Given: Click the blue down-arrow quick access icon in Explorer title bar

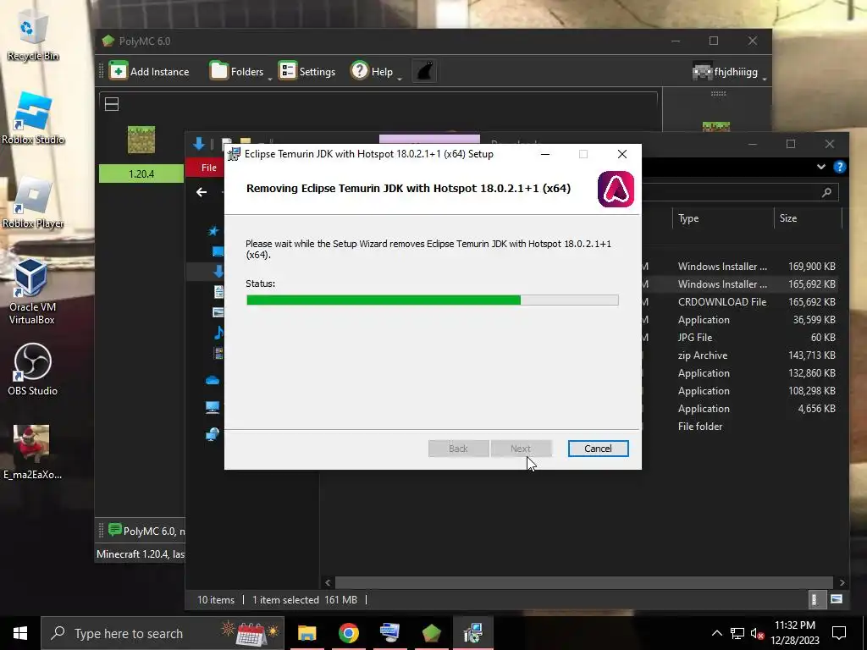Looking at the screenshot, I should coord(198,144).
